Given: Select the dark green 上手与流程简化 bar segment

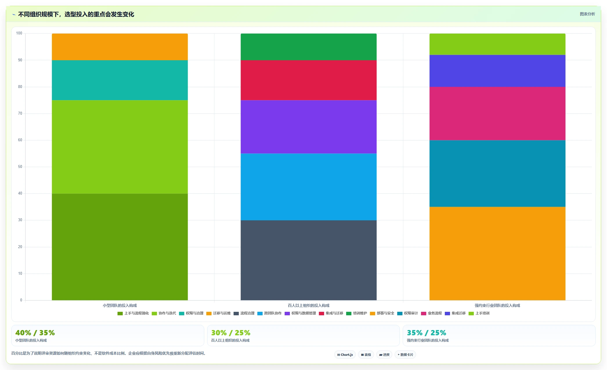Looking at the screenshot, I should [120, 247].
